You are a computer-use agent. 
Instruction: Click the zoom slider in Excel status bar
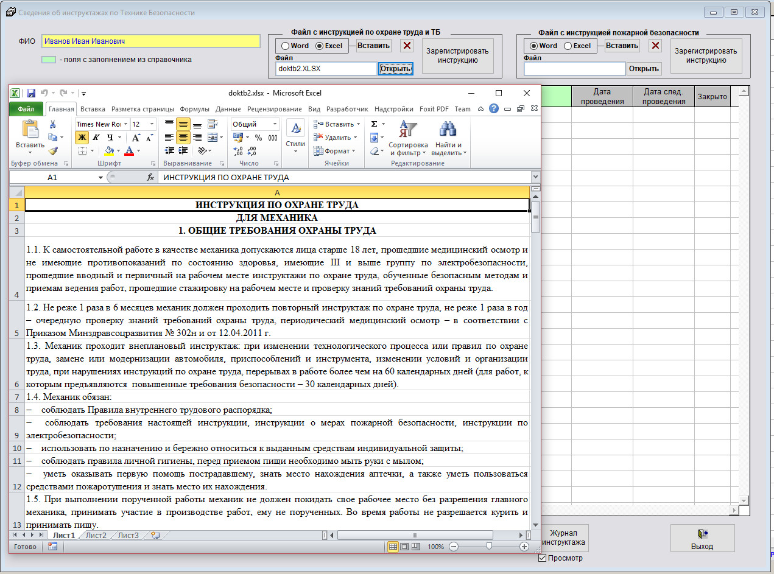(489, 547)
